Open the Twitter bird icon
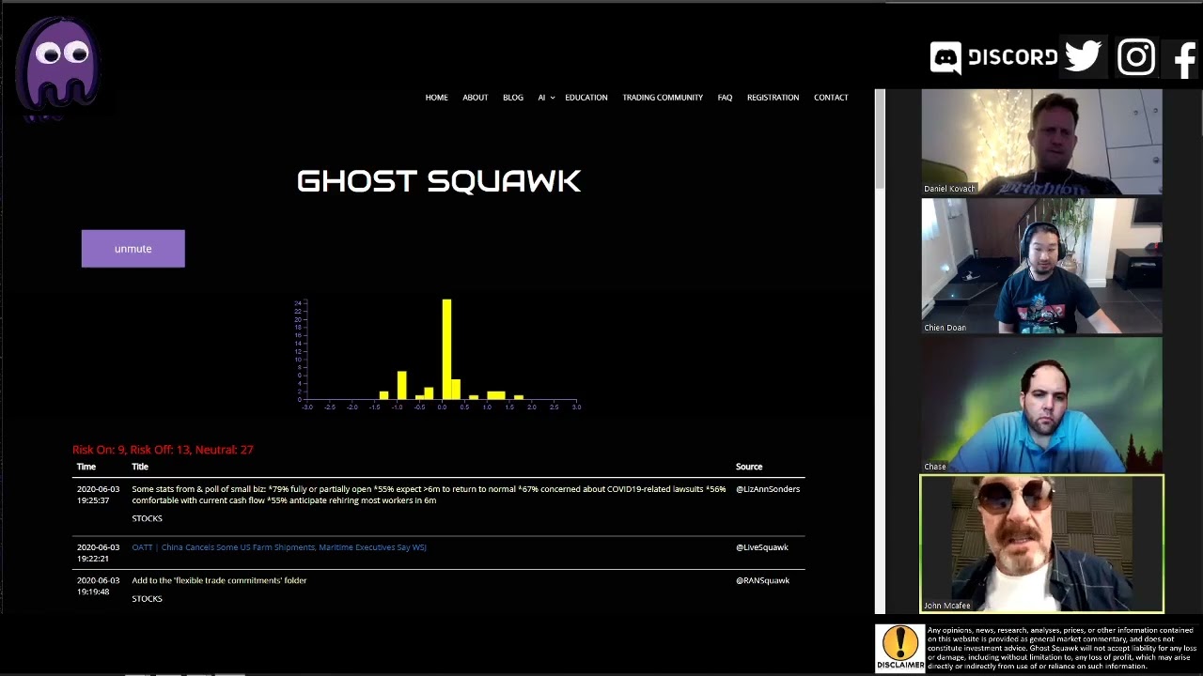Screen dimensions: 1203x676 1083,56
